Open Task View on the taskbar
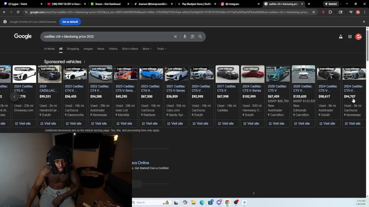The image size is (369, 207). click(x=176, y=202)
